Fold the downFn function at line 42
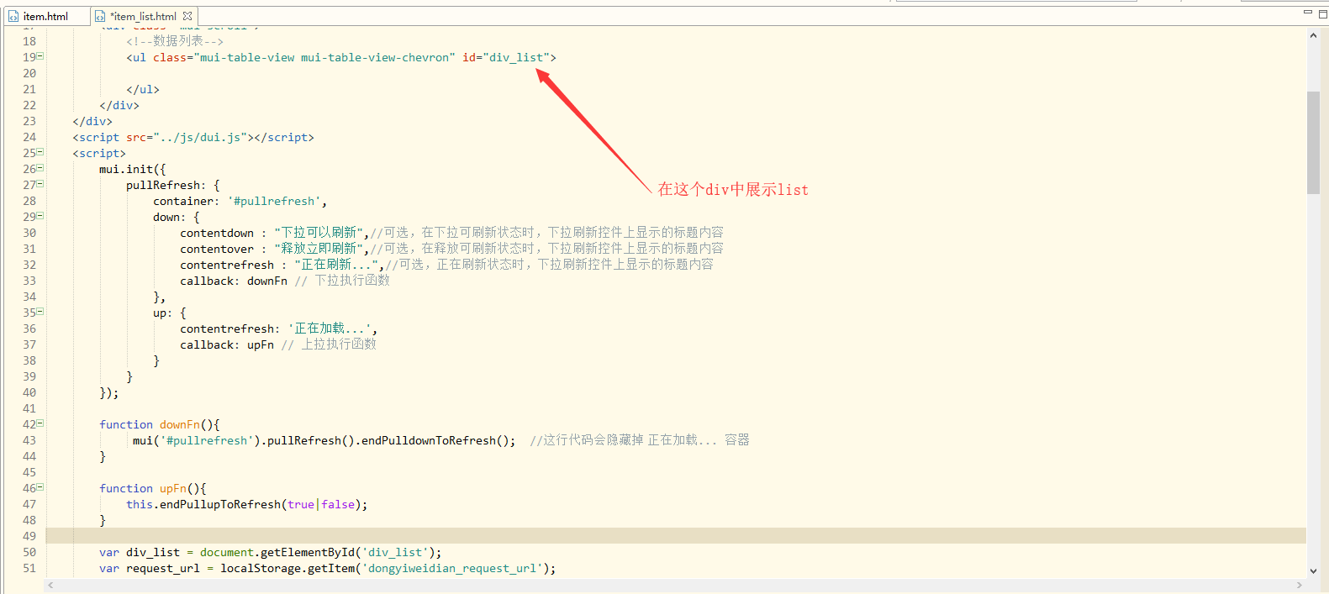The height and width of the screenshot is (594, 1329). [x=40, y=423]
